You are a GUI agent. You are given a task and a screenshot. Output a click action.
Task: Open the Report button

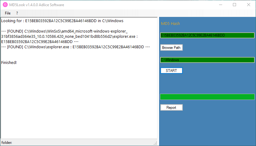pos(171,108)
